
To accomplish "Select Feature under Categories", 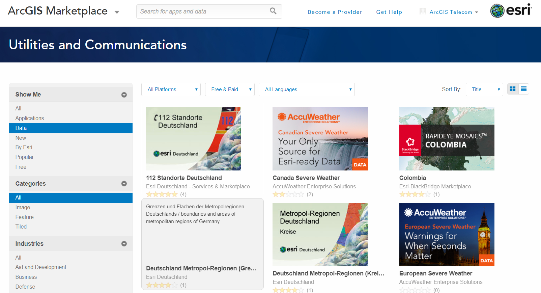I will [x=25, y=217].
